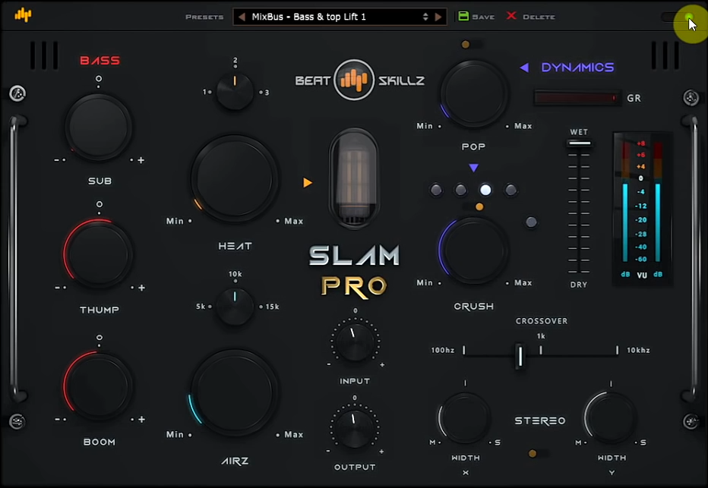Image resolution: width=708 pixels, height=488 pixels.
Task: Click the Output gain knob
Action: [355, 430]
